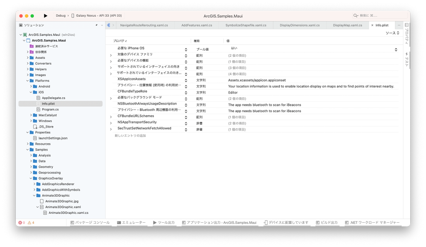Open the ソース view selector dropdown

tap(393, 33)
